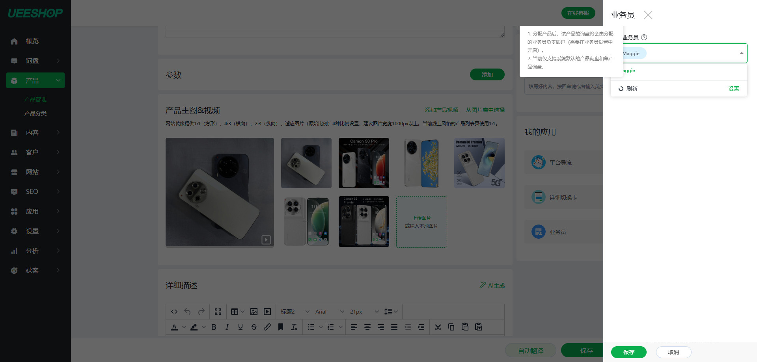The height and width of the screenshot is (362, 757).
Task: Expand the 网站 sidebar menu
Action: tap(35, 172)
